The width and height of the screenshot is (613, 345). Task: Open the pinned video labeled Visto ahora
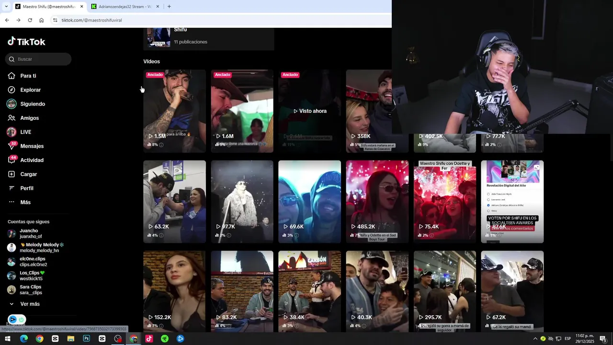coord(309,111)
